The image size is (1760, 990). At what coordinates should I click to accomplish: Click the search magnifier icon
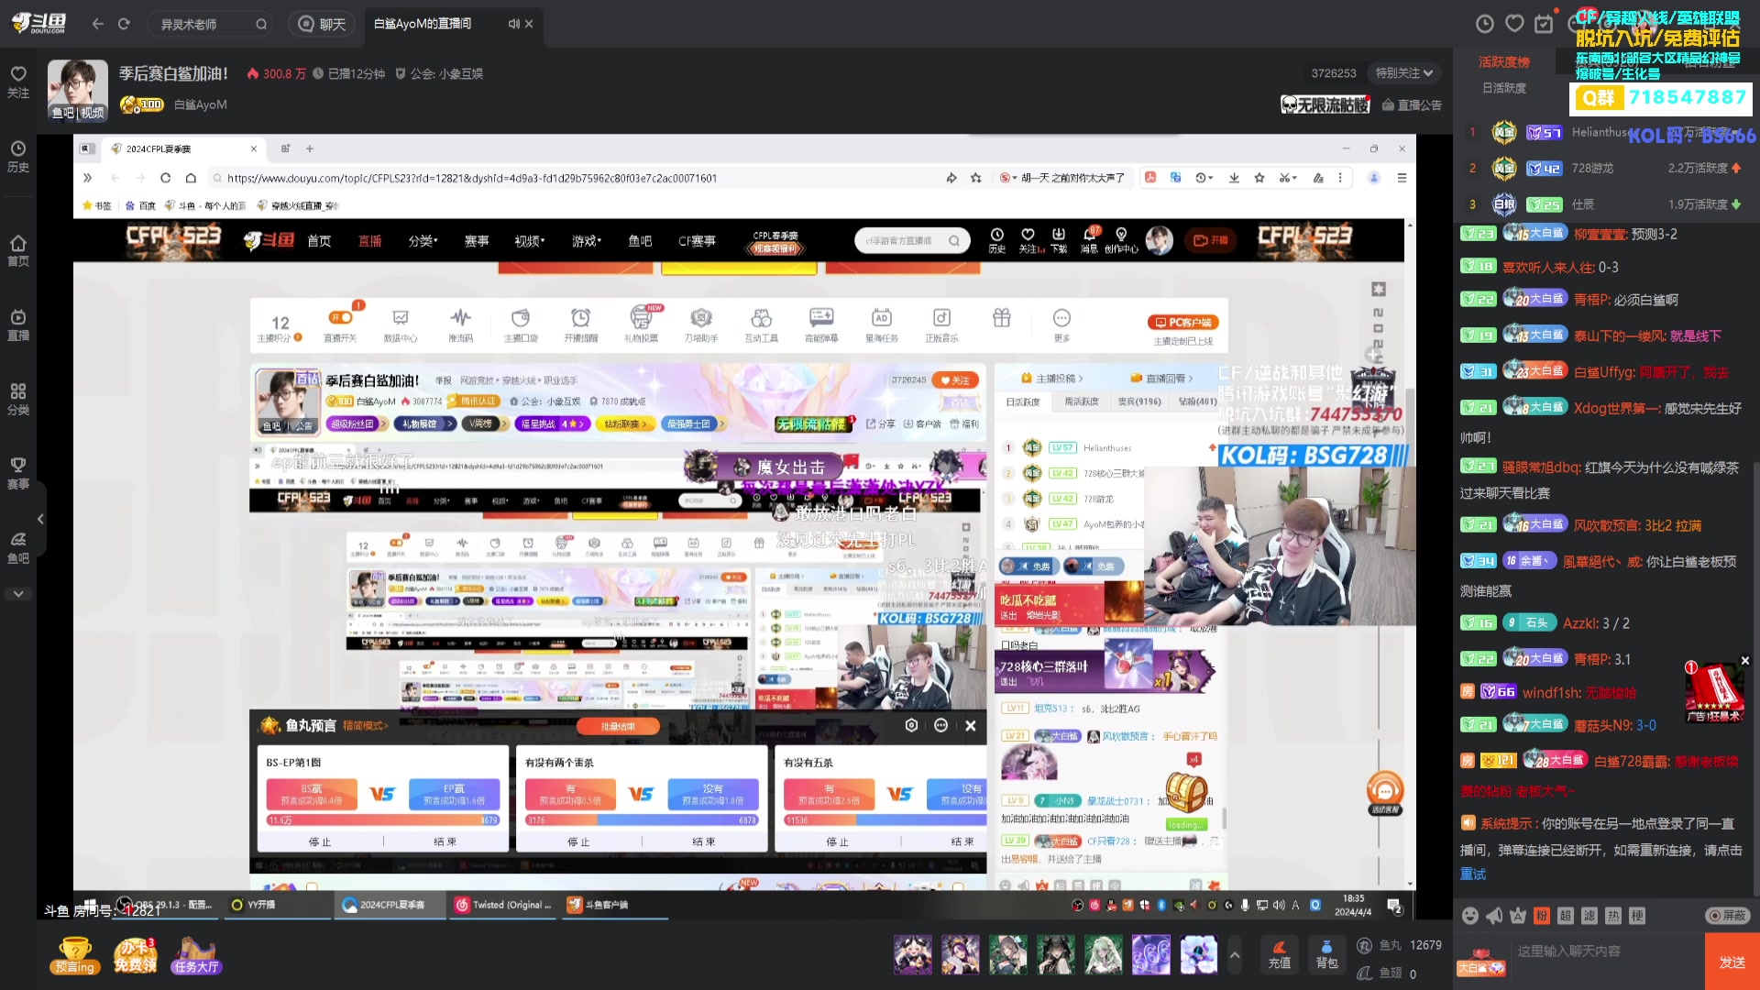point(261,25)
